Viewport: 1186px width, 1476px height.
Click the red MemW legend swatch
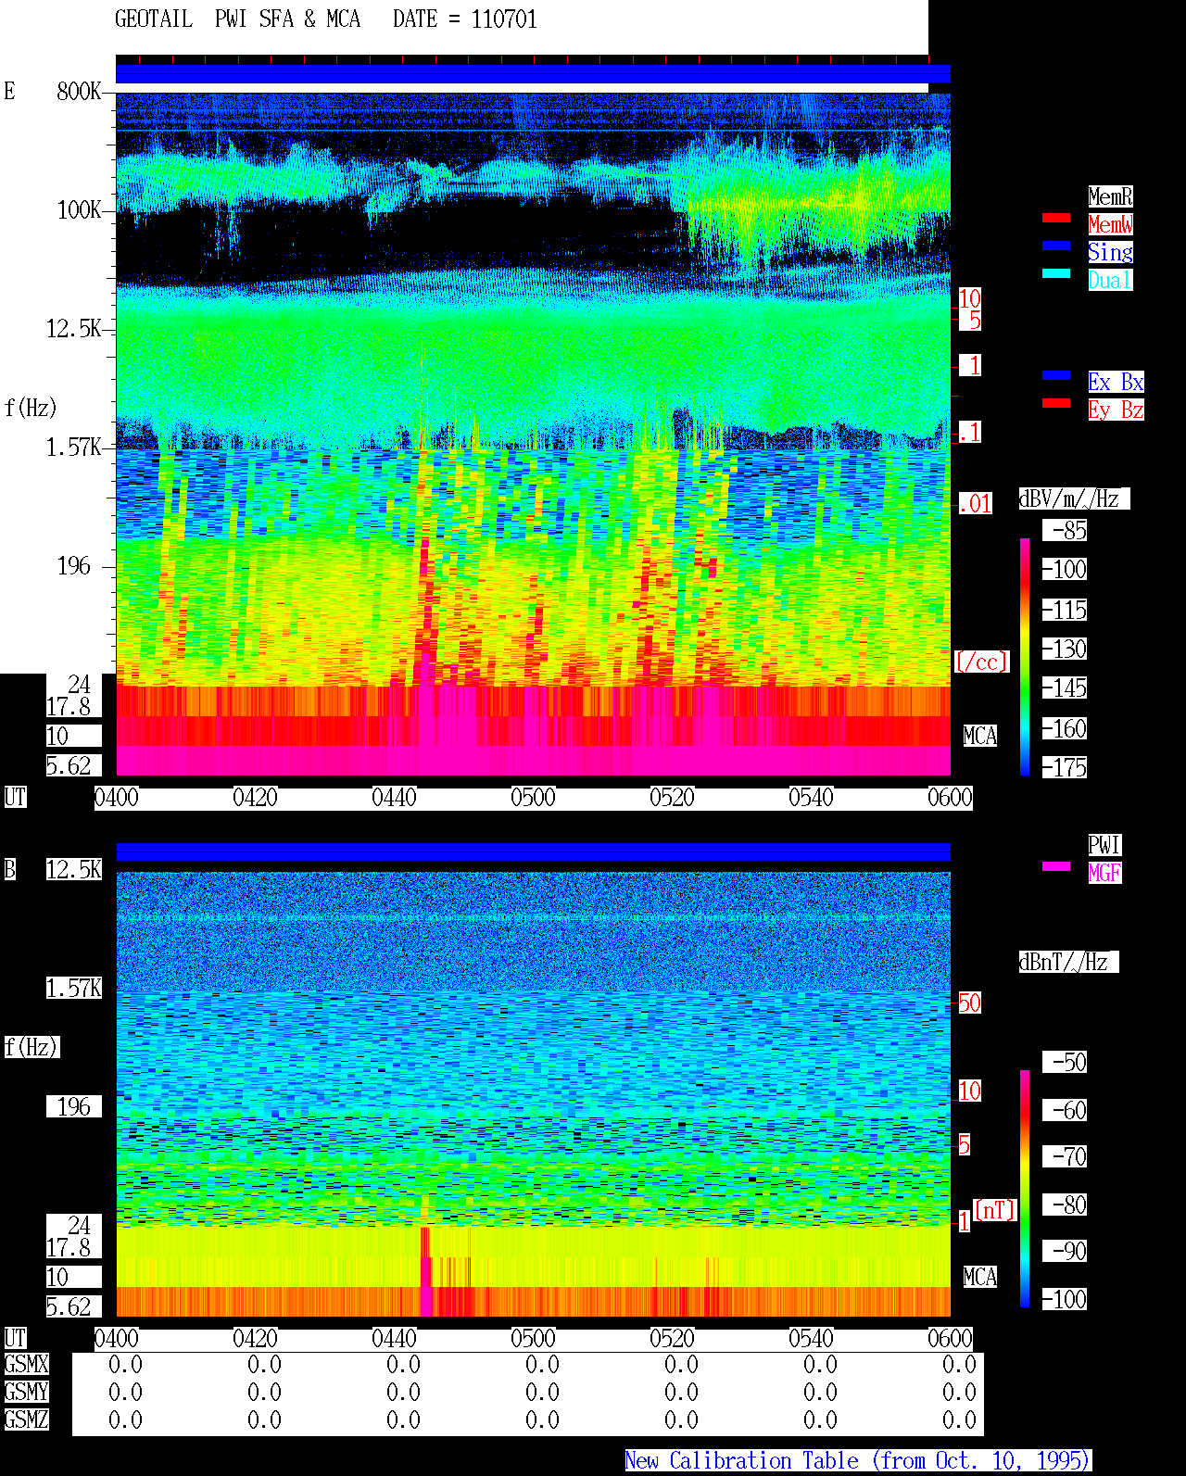tap(1056, 218)
